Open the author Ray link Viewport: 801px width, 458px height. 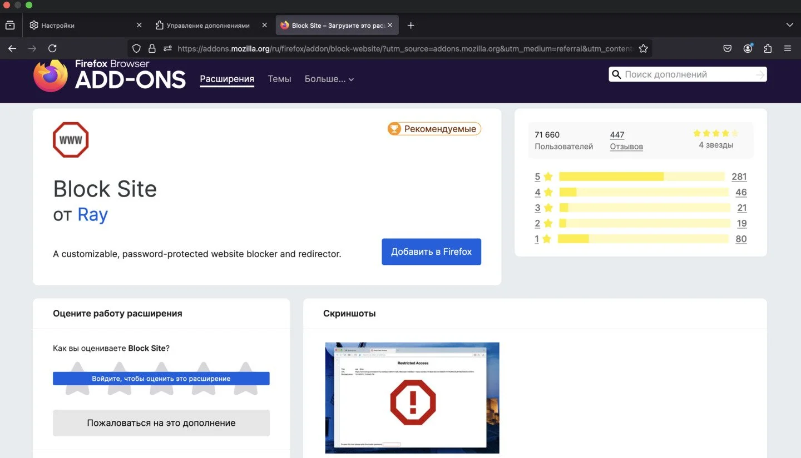click(x=92, y=214)
